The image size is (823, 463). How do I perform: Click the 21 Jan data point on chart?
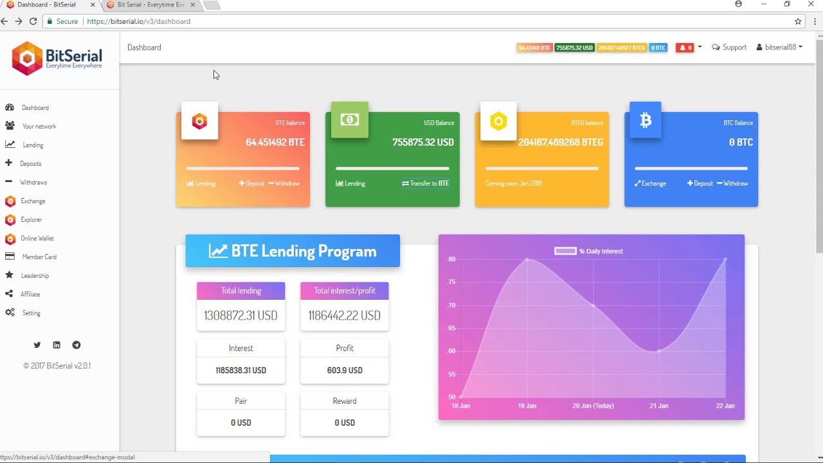coord(659,351)
